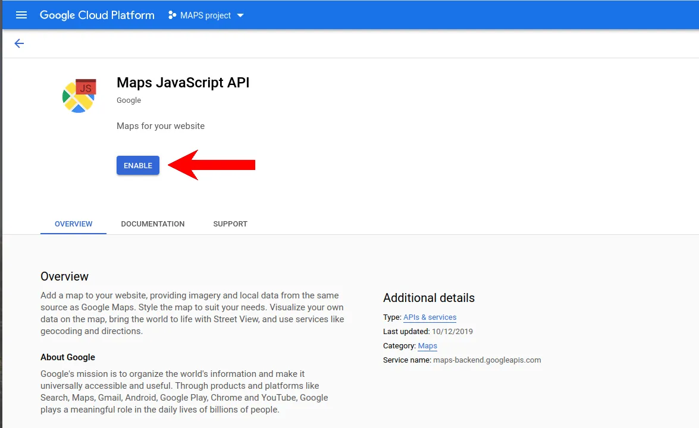699x428 pixels.
Task: Click the Maps JavaScript API logo
Action: pyautogui.click(x=79, y=96)
